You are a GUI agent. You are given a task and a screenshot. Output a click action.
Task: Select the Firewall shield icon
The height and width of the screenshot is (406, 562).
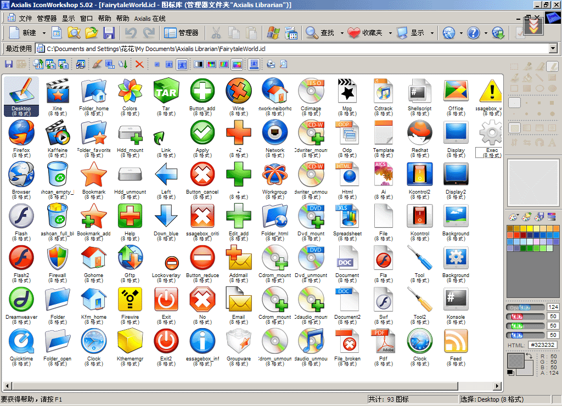coord(57,258)
